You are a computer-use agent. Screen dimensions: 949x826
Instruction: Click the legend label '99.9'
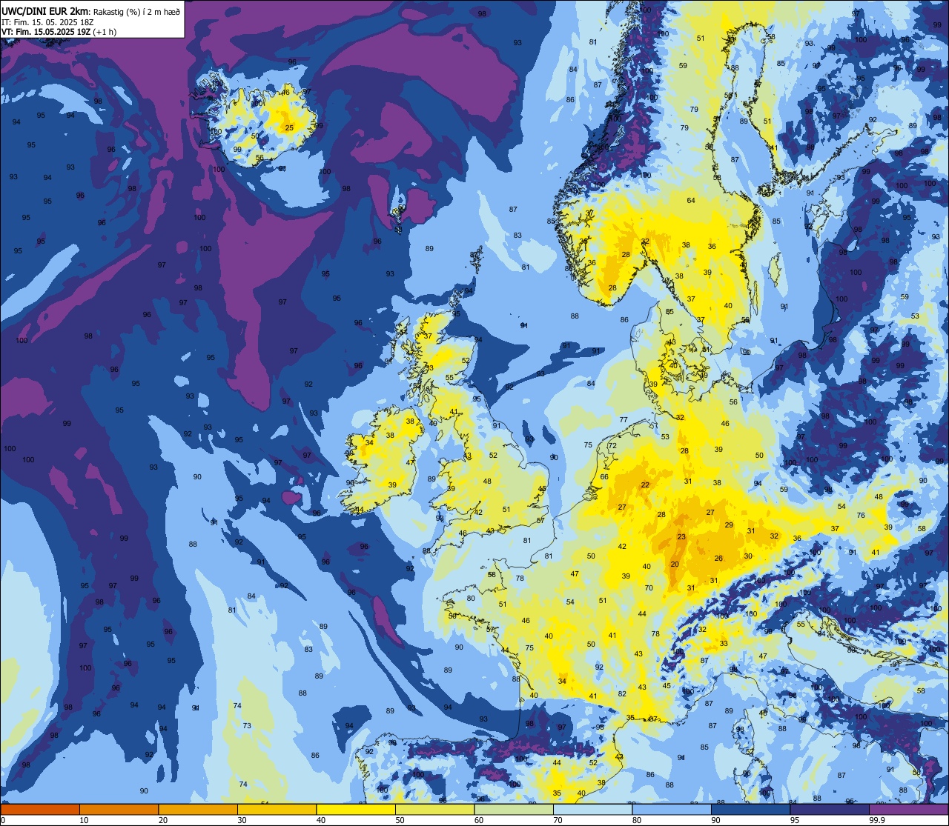coord(877,820)
